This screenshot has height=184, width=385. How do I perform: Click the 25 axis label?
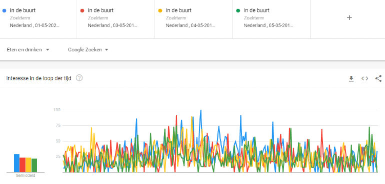click(x=58, y=157)
